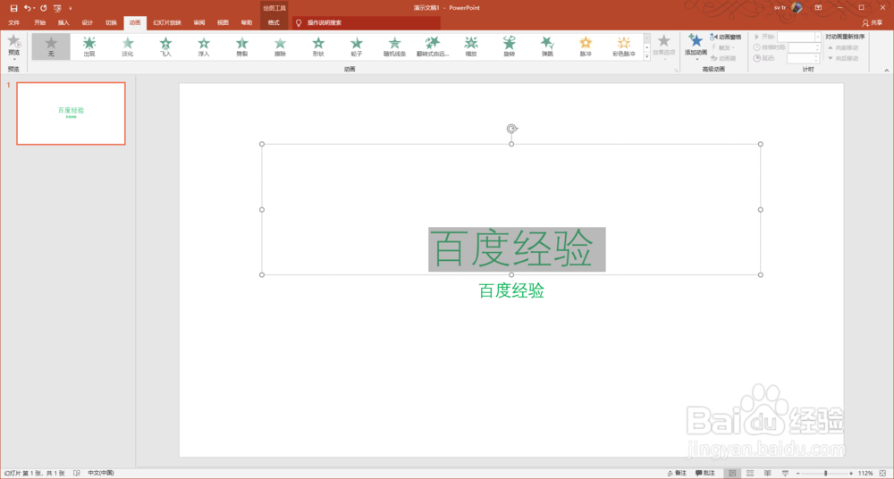Open the 触发 trigger dropdown

723,48
